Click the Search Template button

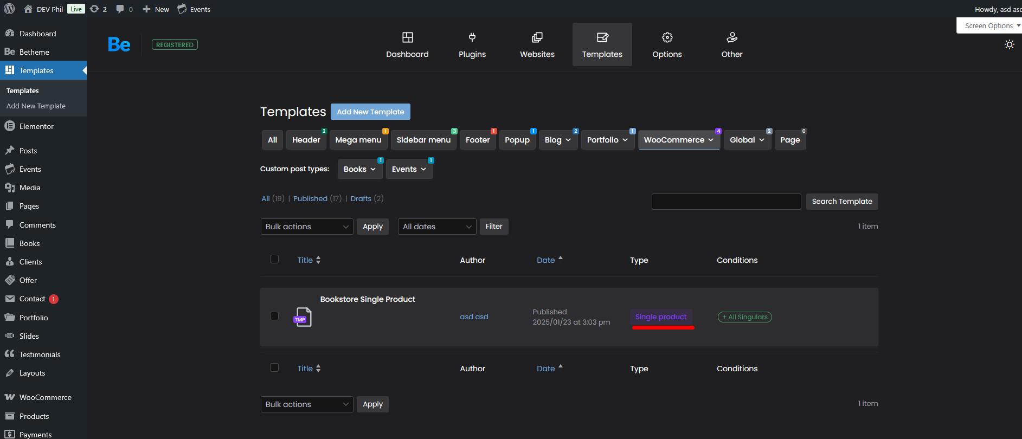[x=841, y=202]
